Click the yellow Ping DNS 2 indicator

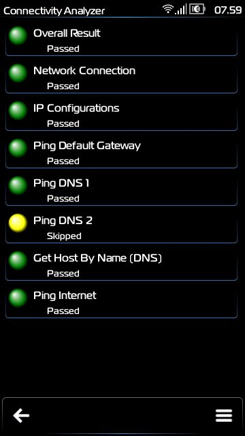(x=18, y=223)
